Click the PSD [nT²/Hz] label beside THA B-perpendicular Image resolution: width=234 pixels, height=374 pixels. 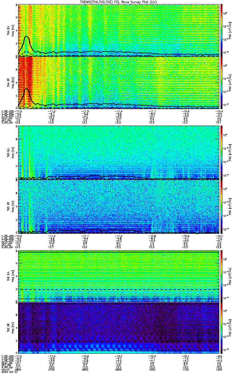click(230, 30)
